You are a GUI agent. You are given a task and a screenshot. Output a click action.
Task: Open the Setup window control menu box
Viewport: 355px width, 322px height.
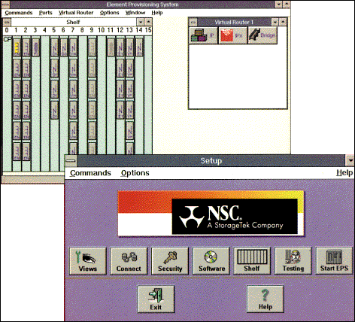click(x=71, y=161)
